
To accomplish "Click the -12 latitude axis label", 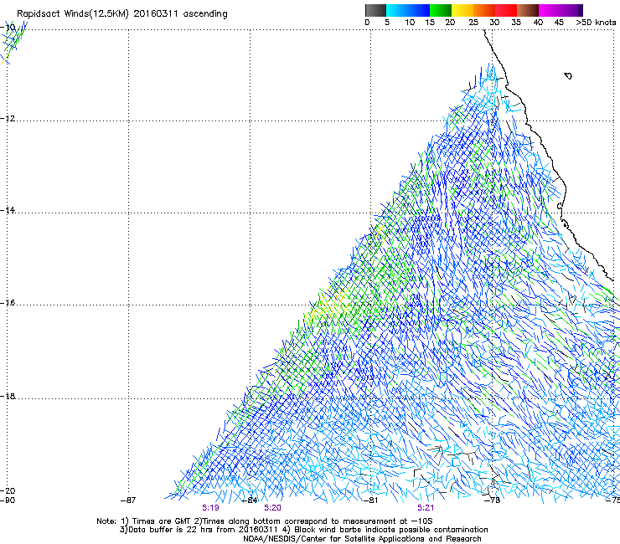I will click(x=8, y=119).
